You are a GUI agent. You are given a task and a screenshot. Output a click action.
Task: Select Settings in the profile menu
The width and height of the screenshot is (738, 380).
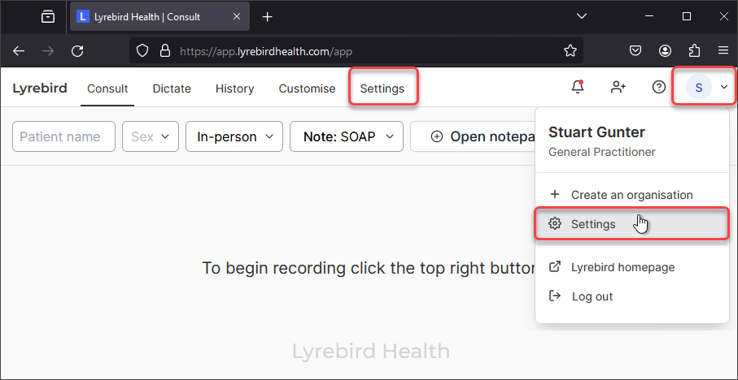pyautogui.click(x=632, y=224)
